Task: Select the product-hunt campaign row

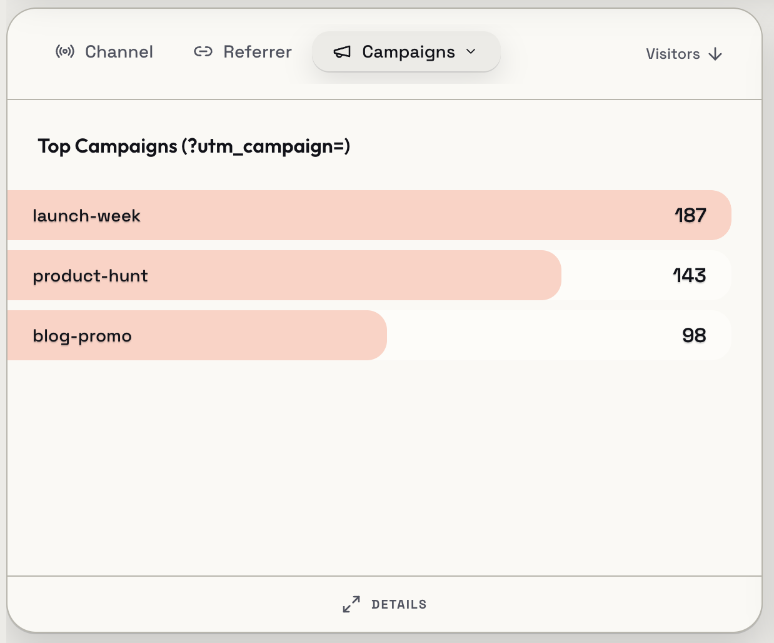Action: 281,275
